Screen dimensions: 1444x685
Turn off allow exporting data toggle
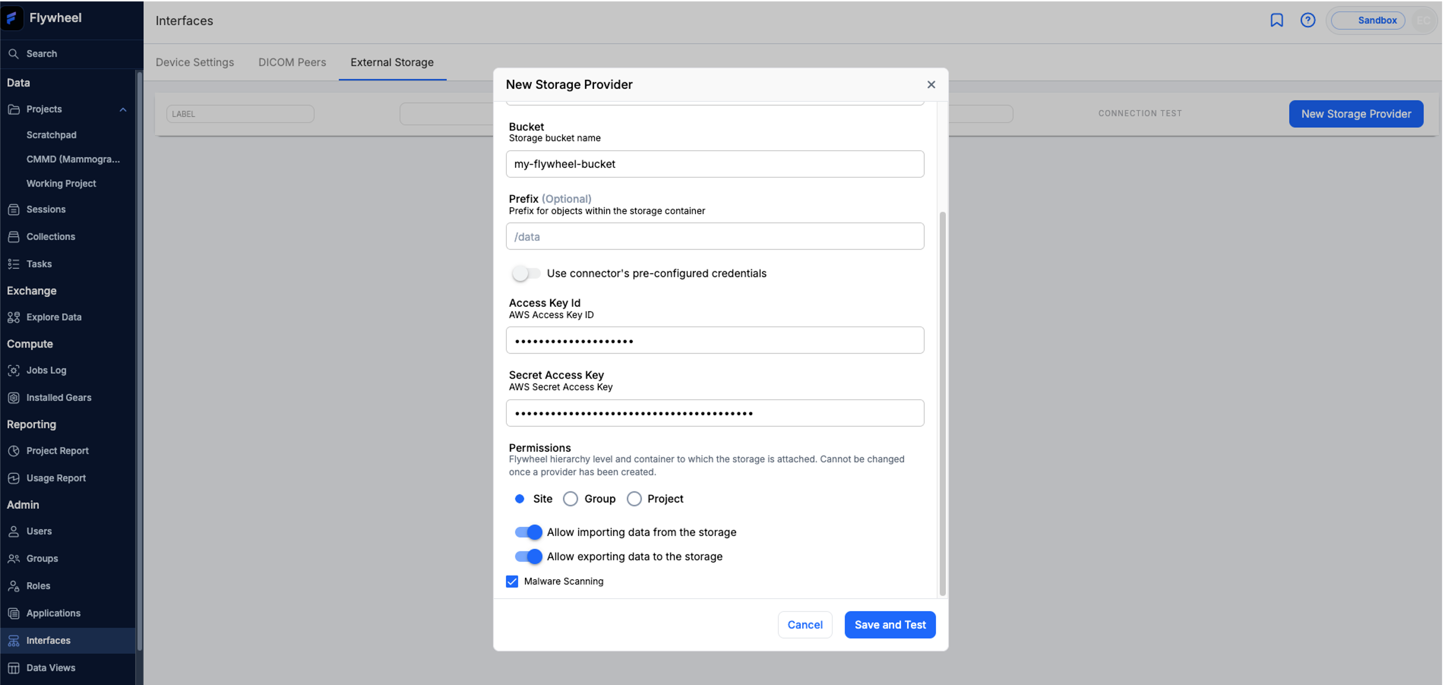pos(528,556)
